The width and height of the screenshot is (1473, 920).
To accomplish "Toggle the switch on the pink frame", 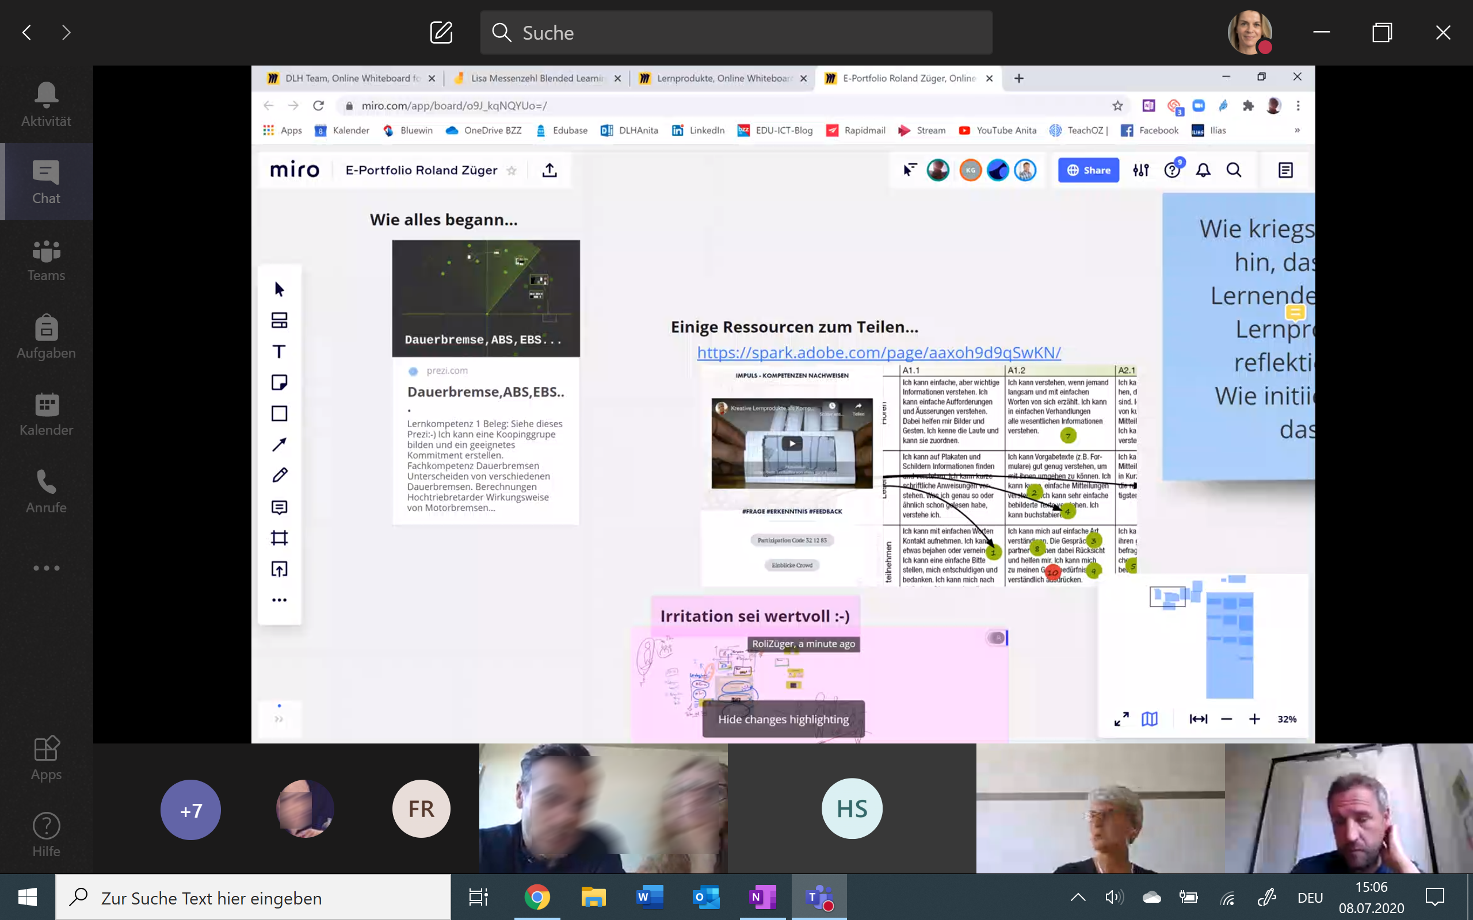I will pos(997,638).
